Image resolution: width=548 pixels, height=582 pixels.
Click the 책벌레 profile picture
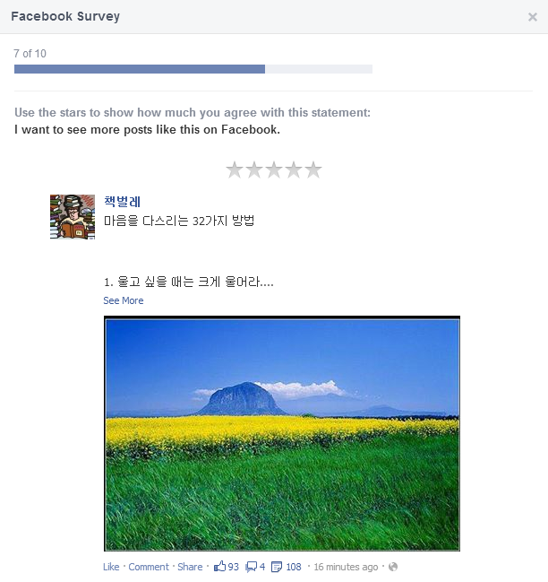(x=73, y=217)
